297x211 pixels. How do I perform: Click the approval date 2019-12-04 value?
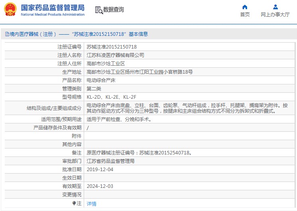[x=100, y=169]
